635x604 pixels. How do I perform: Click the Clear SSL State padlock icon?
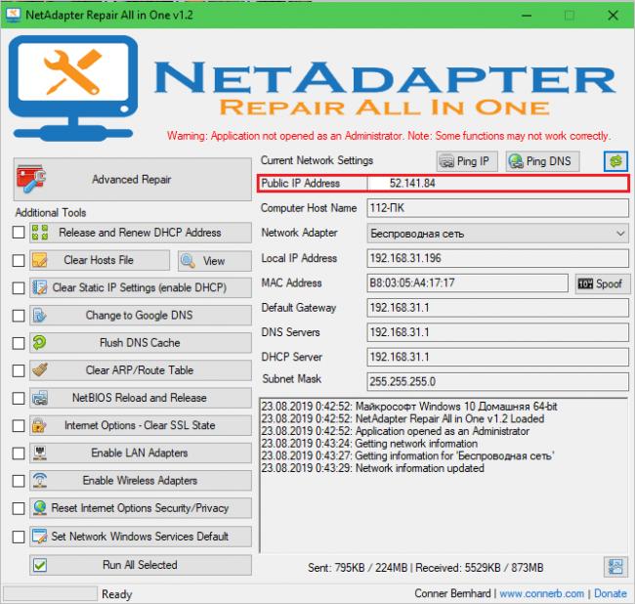(39, 425)
